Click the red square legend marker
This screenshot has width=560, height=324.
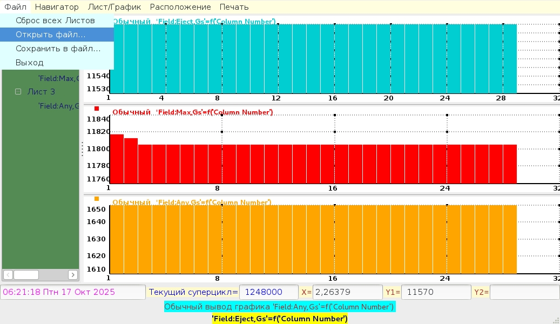(x=97, y=109)
